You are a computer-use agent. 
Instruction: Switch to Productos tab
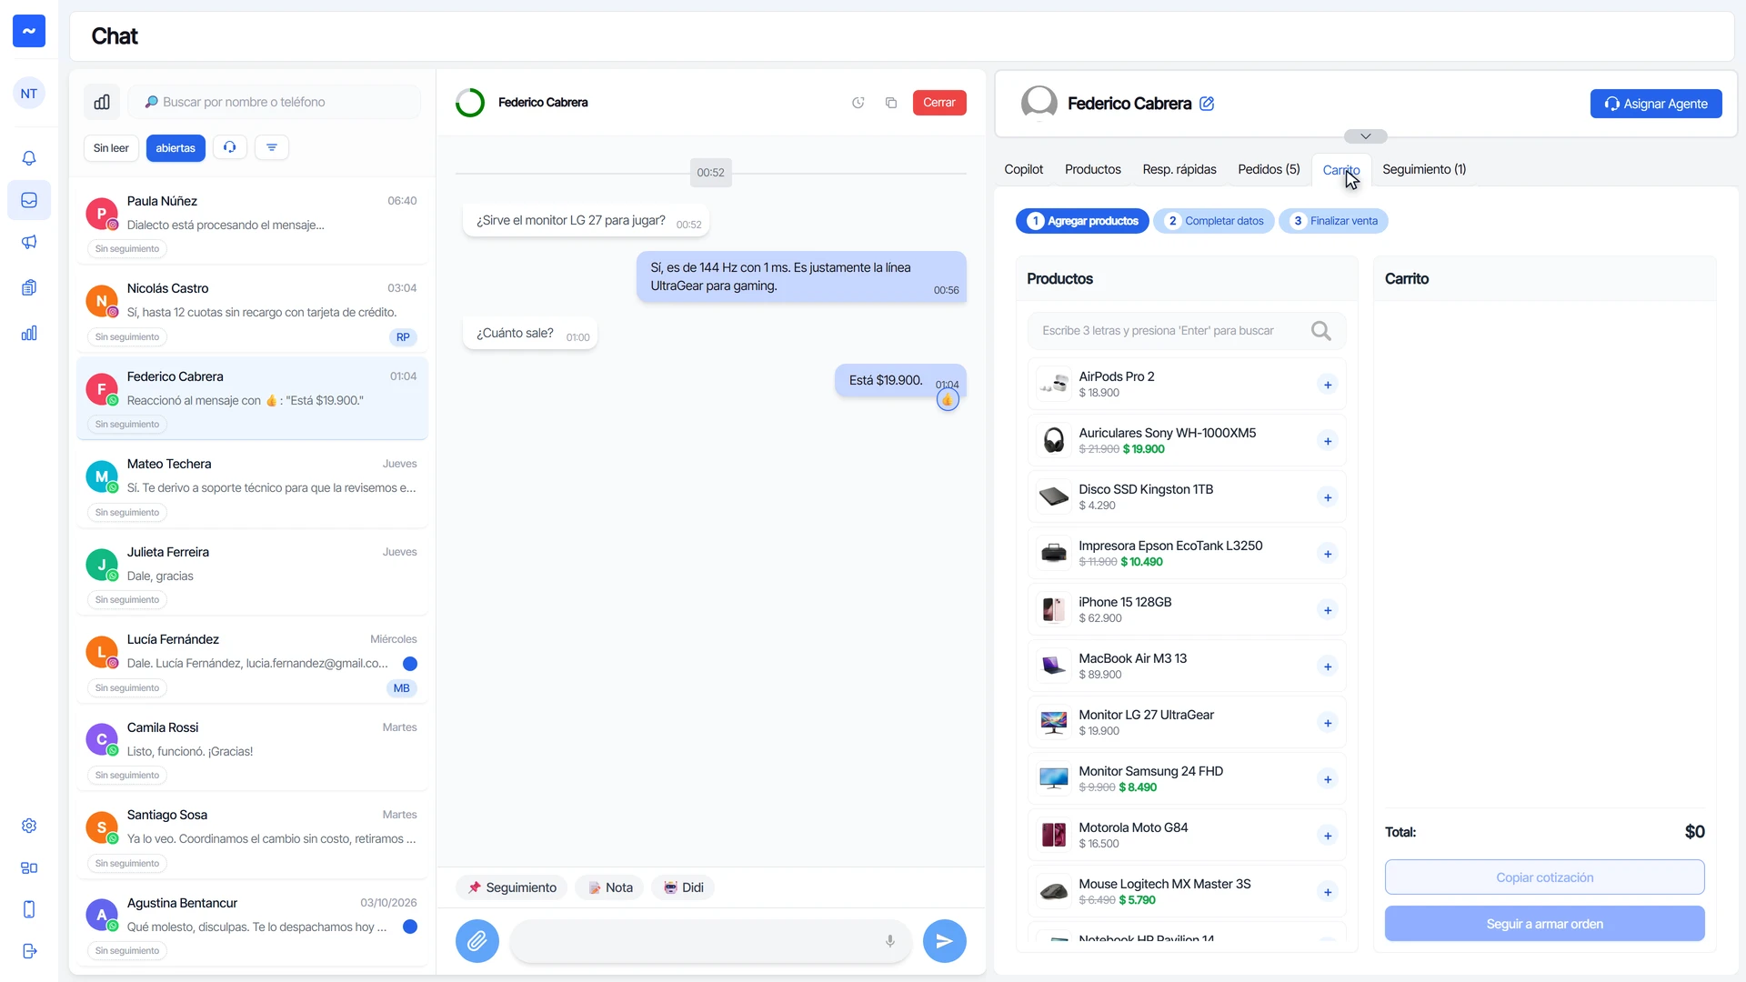pyautogui.click(x=1093, y=169)
